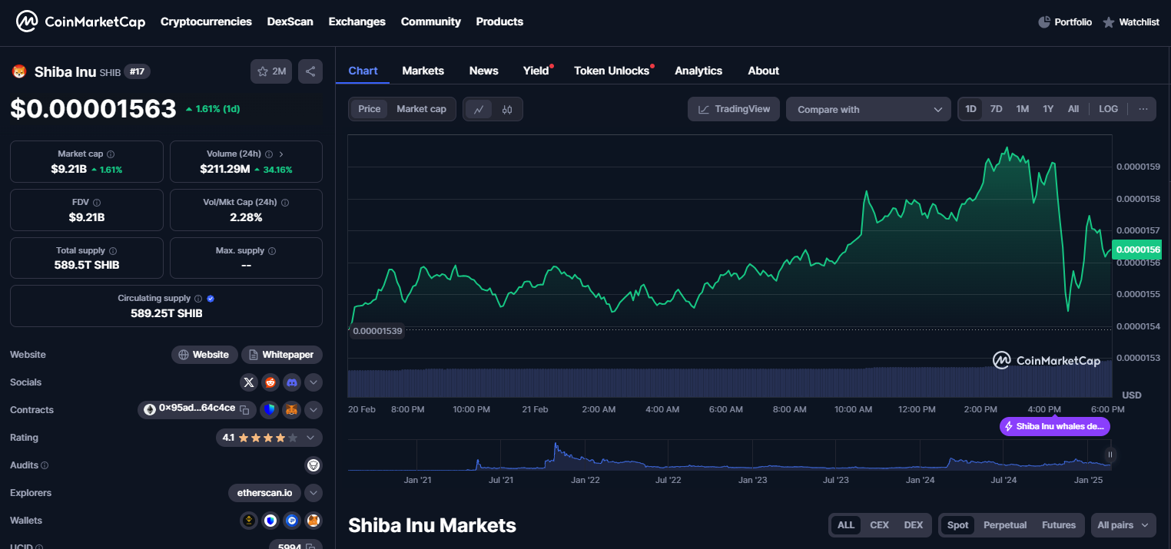Click the Circulating supply info icon
This screenshot has width=1171, height=549.
pyautogui.click(x=198, y=299)
